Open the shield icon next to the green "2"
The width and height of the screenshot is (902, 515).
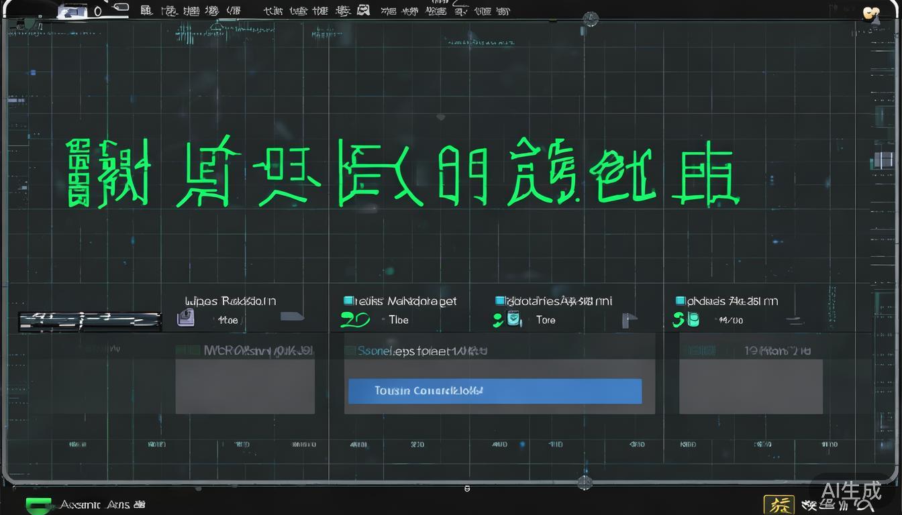coord(515,319)
